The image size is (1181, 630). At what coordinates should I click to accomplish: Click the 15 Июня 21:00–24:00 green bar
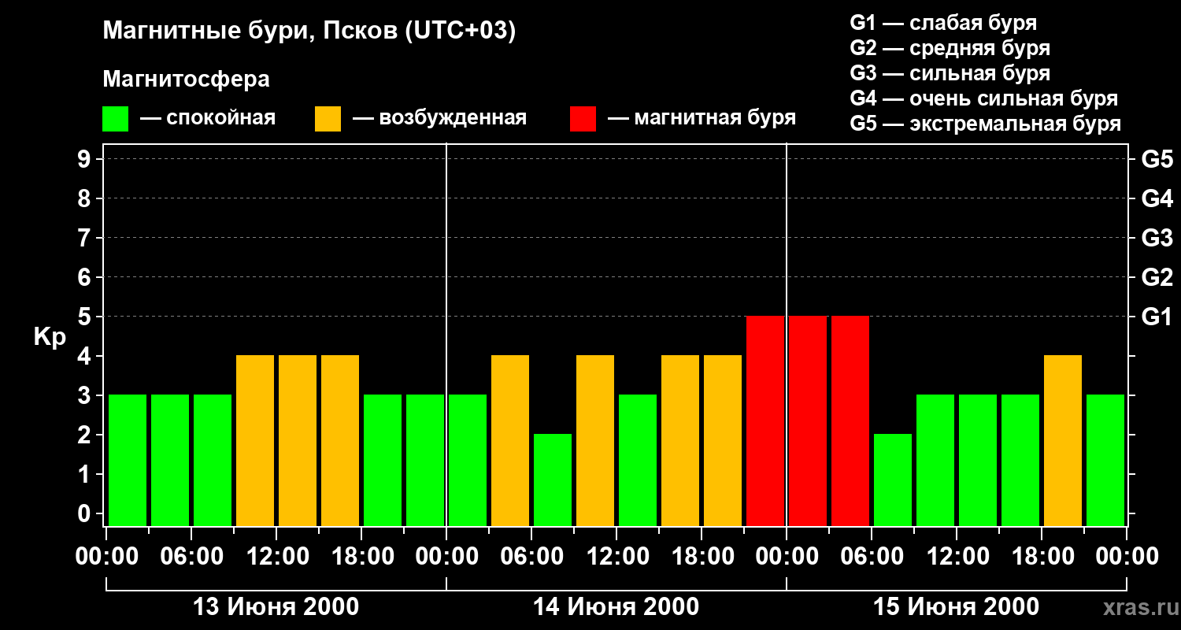coord(1105,460)
